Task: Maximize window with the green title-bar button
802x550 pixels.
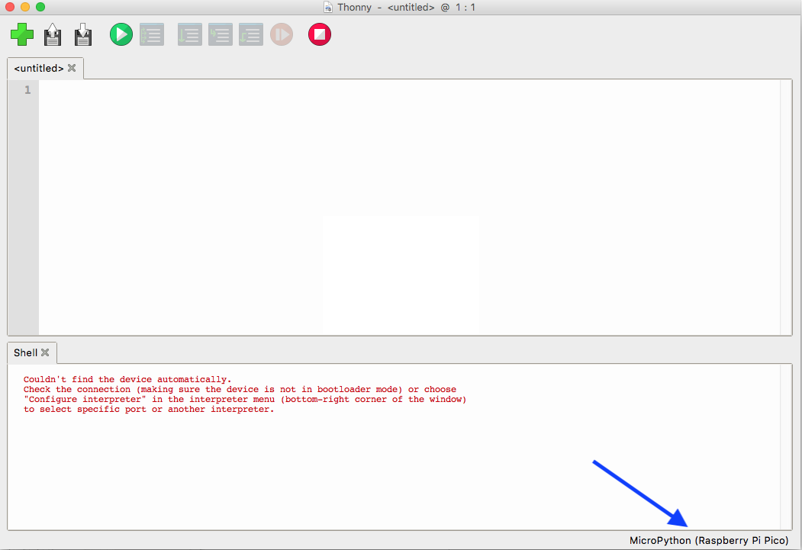Action: coord(40,7)
